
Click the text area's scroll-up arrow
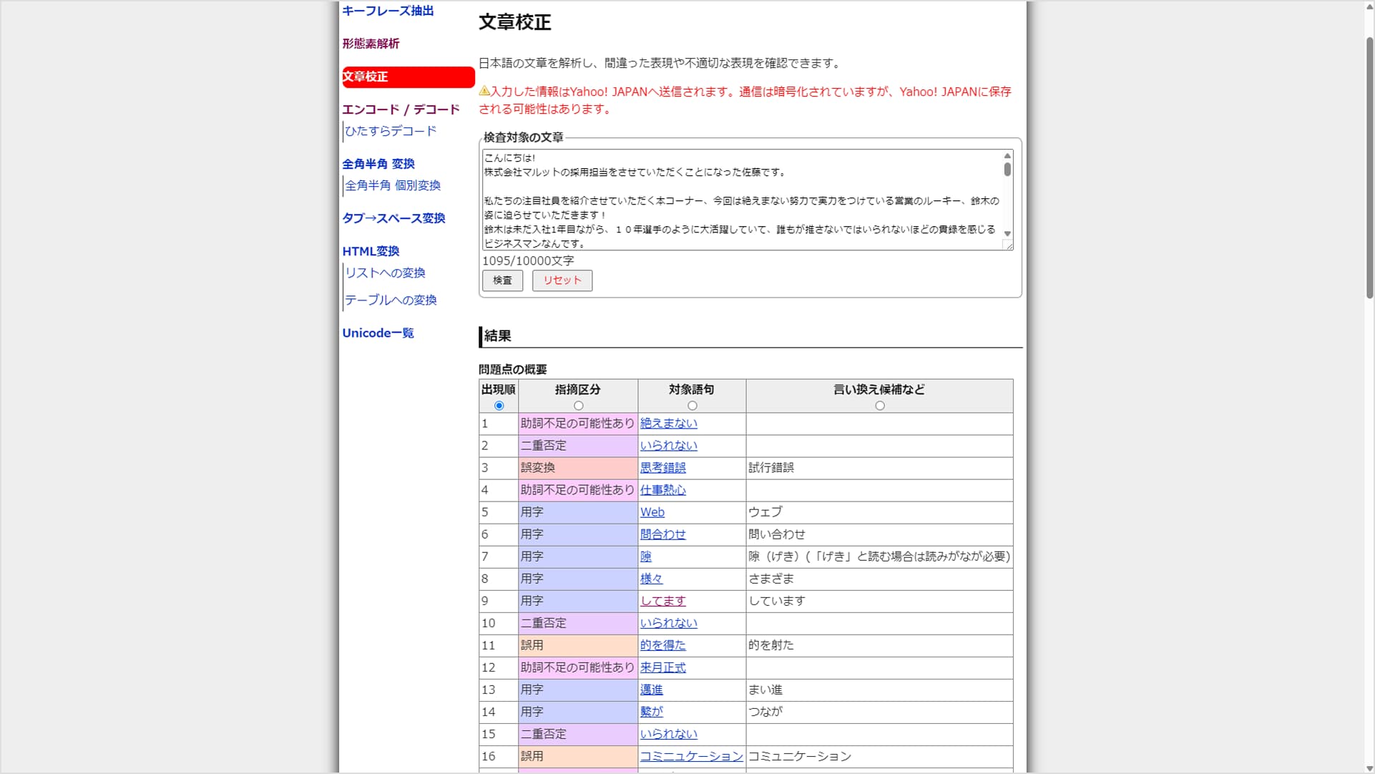point(1007,156)
